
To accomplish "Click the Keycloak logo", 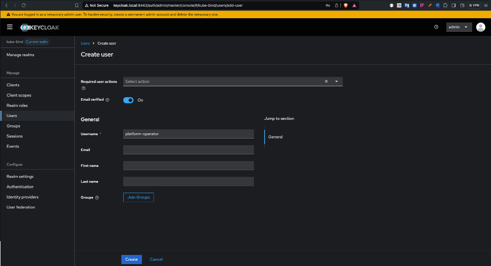I will [x=40, y=27].
